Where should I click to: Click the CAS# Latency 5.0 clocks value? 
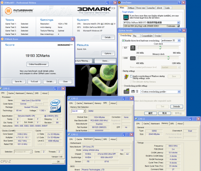(173, 153)
